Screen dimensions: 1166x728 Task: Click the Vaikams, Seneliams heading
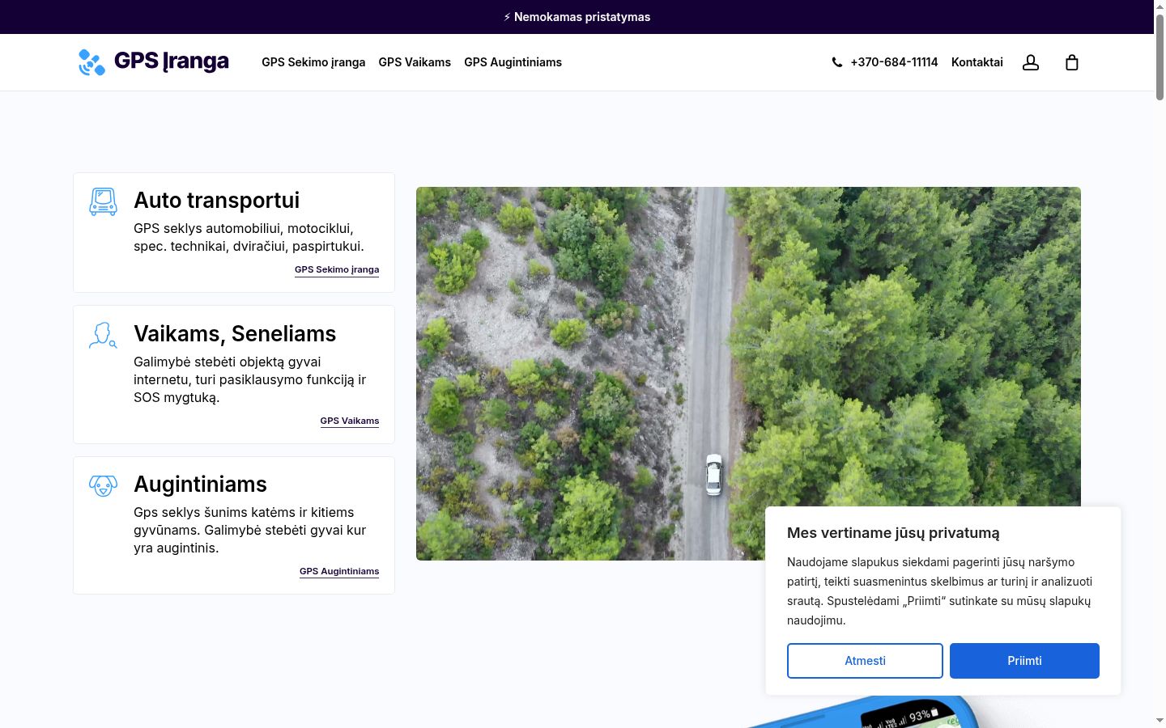[x=235, y=333]
